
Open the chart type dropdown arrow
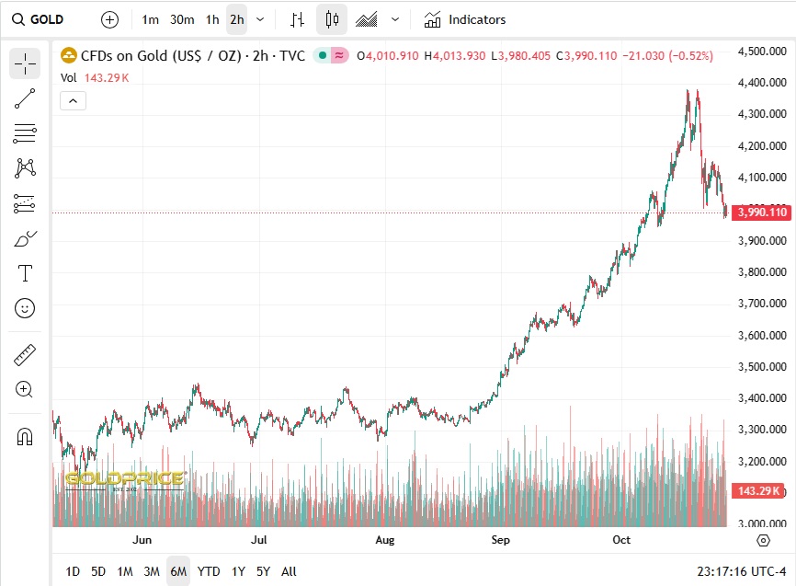[x=395, y=19]
